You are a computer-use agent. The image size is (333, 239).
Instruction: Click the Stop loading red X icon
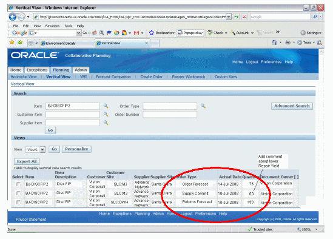244,17
